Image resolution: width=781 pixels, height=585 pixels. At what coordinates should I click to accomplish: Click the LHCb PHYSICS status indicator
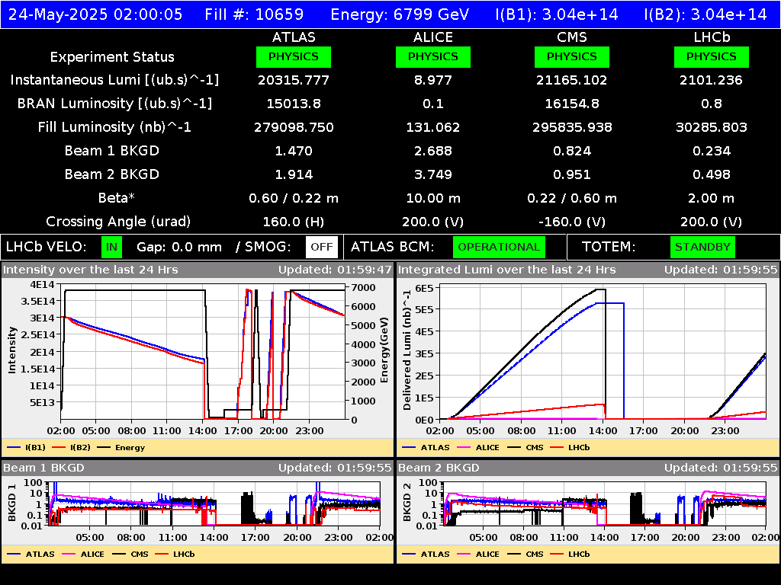pyautogui.click(x=712, y=56)
